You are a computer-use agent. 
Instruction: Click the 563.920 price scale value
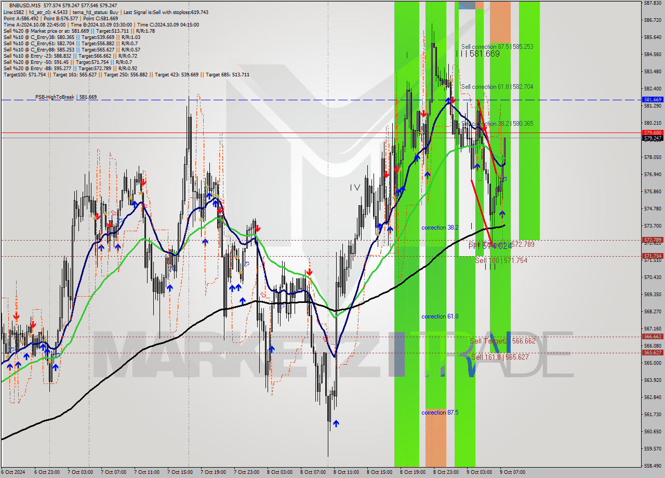pyautogui.click(x=653, y=380)
